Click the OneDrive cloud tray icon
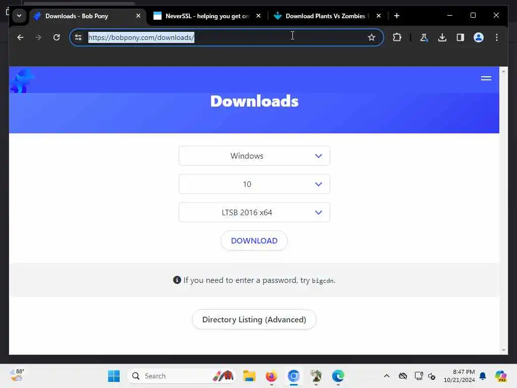This screenshot has height=388, width=517. click(403, 376)
